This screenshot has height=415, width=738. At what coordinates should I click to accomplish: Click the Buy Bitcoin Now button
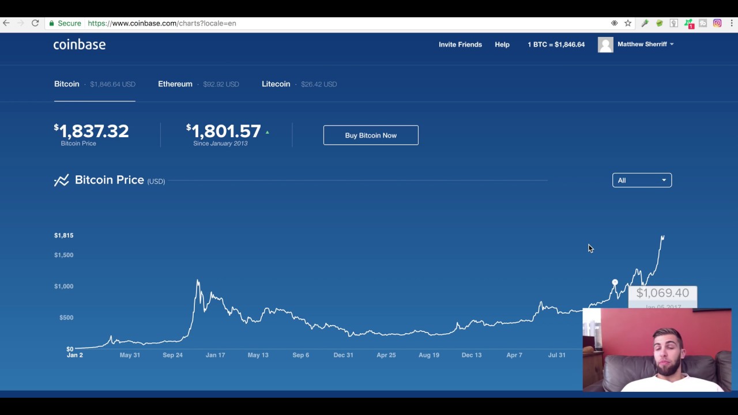(371, 135)
